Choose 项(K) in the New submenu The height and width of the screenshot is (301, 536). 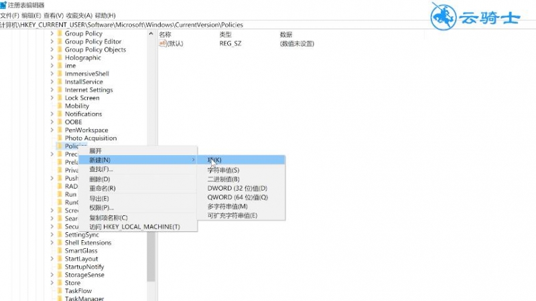coord(241,160)
